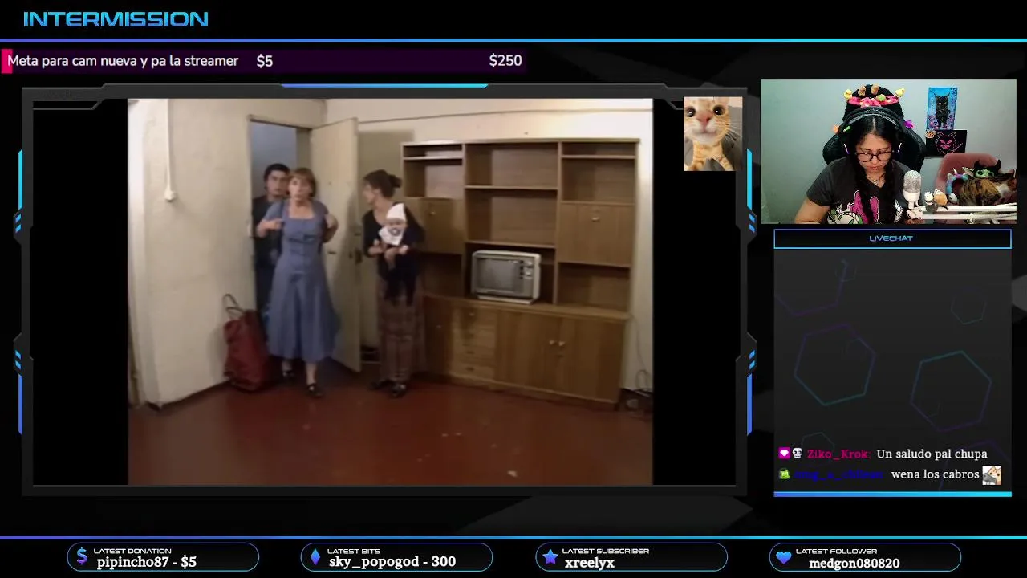
Task: Click the Ziko_Krok username in chat
Action: [x=838, y=454]
